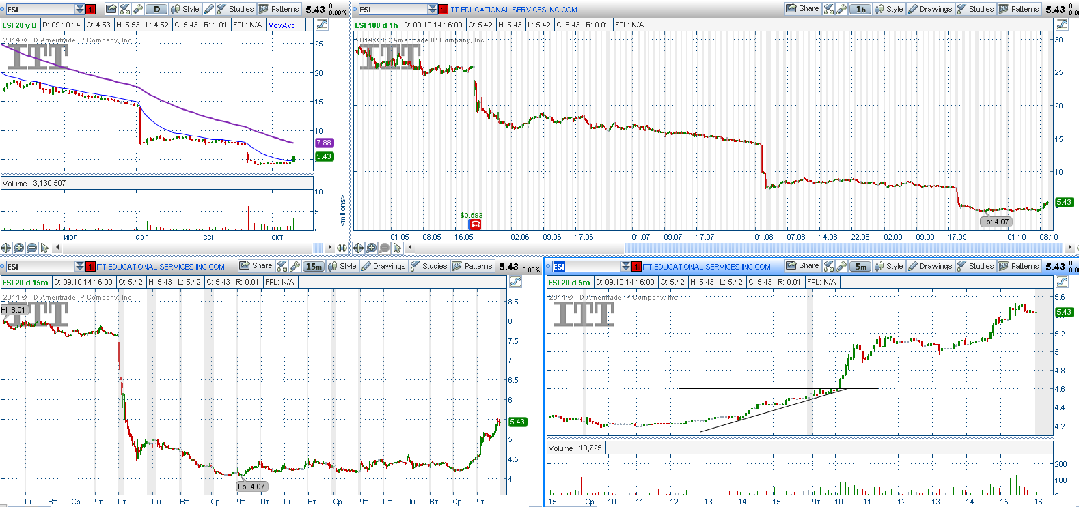Open the study filter icon on the 1h chart
This screenshot has width=1079, height=507.
coord(829,9)
